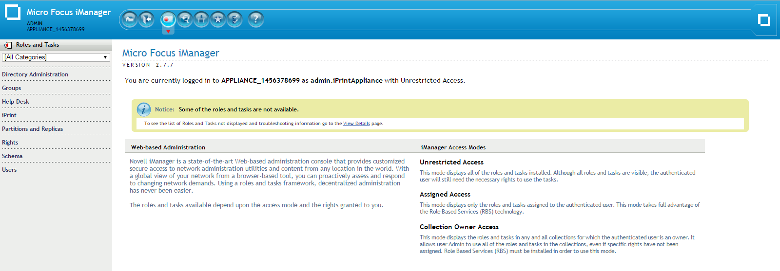Open the Preferences checklist icon
780x271 pixels.
(x=234, y=19)
